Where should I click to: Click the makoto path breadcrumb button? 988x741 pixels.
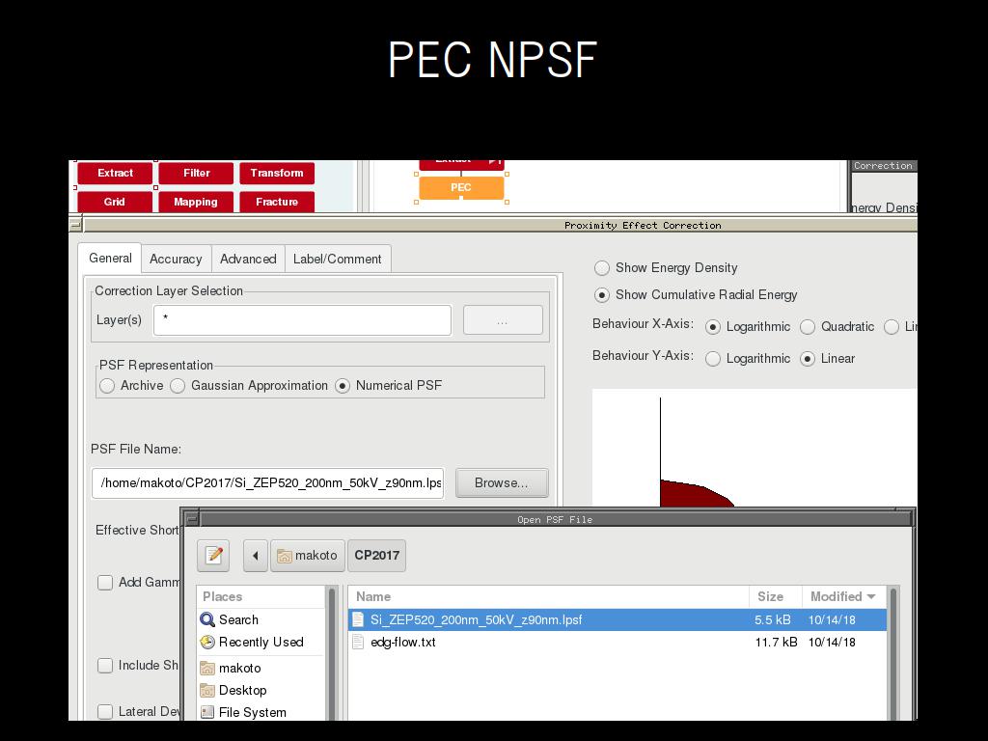tap(308, 555)
